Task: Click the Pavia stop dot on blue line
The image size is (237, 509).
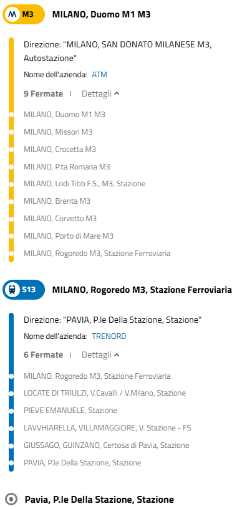Action: [x=11, y=462]
